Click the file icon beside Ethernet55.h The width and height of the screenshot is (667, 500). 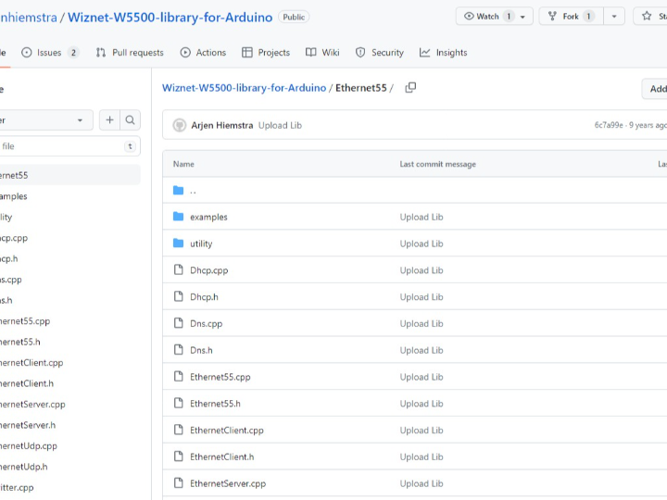pos(179,403)
